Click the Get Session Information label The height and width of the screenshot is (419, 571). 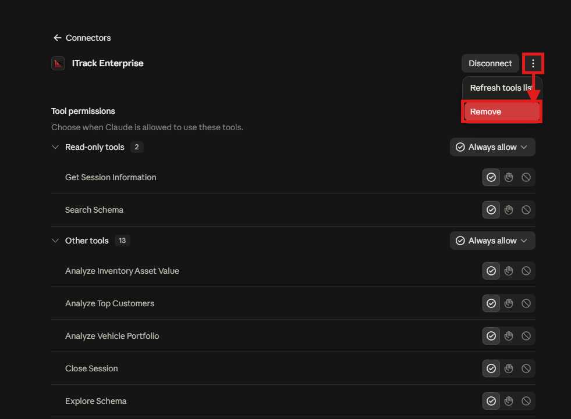coord(111,177)
